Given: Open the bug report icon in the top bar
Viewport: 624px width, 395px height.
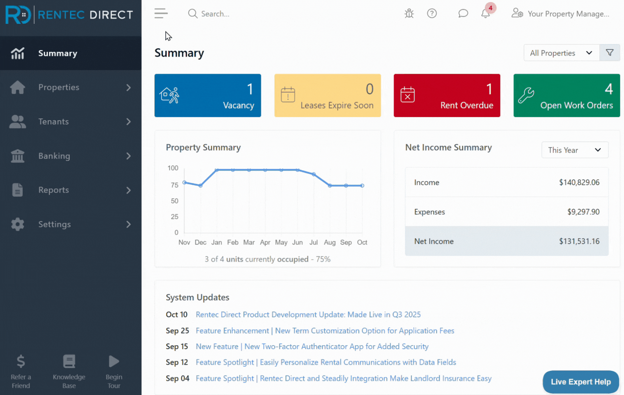Looking at the screenshot, I should [x=409, y=13].
